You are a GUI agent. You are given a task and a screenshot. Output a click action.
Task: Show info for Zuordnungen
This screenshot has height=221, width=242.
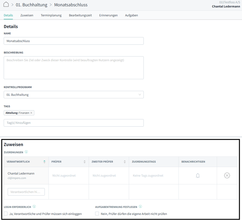(x=26, y=152)
